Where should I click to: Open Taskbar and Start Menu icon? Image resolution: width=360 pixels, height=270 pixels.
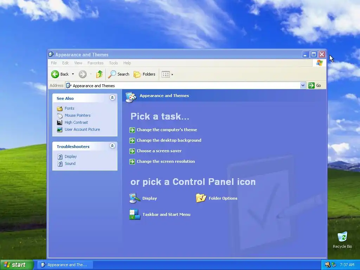pos(135,214)
